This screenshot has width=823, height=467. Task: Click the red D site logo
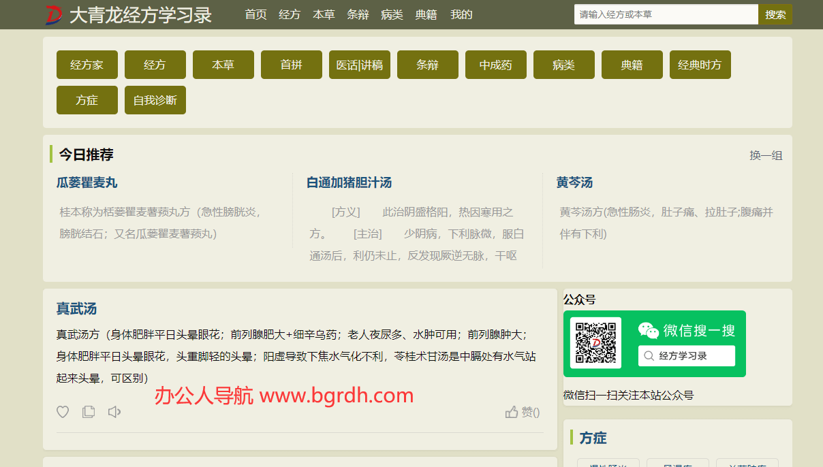[x=54, y=14]
